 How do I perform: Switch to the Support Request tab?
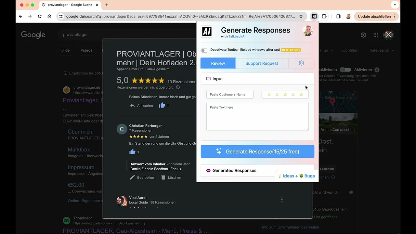[262, 63]
